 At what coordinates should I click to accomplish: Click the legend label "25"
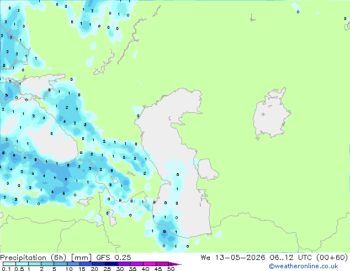tap(107, 269)
